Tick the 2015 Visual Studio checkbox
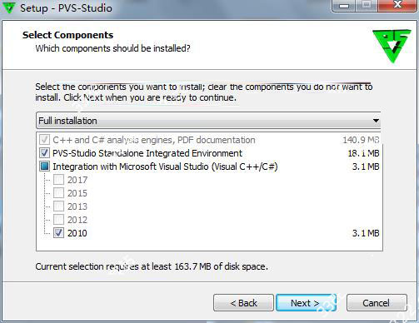The image size is (419, 323). 58,193
